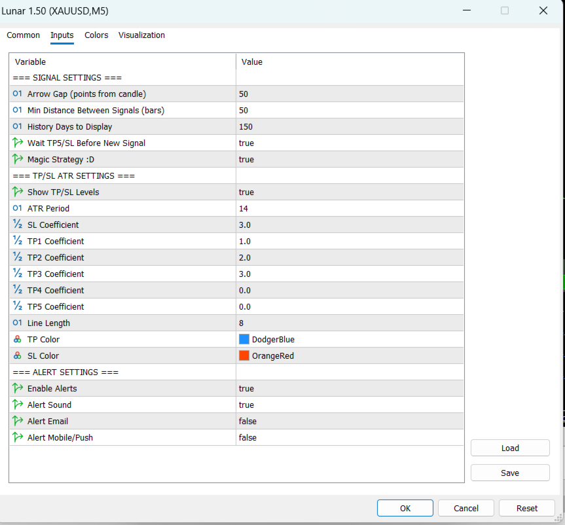Toggle the Enable Alerts true value
The height and width of the screenshot is (525, 565).
350,388
